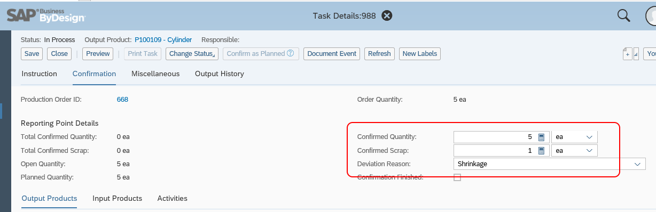
Task: Click the Print Task button
Action: tap(143, 53)
